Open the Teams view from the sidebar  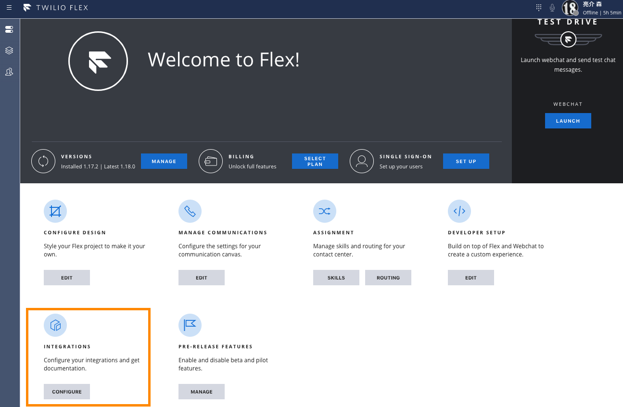9,51
